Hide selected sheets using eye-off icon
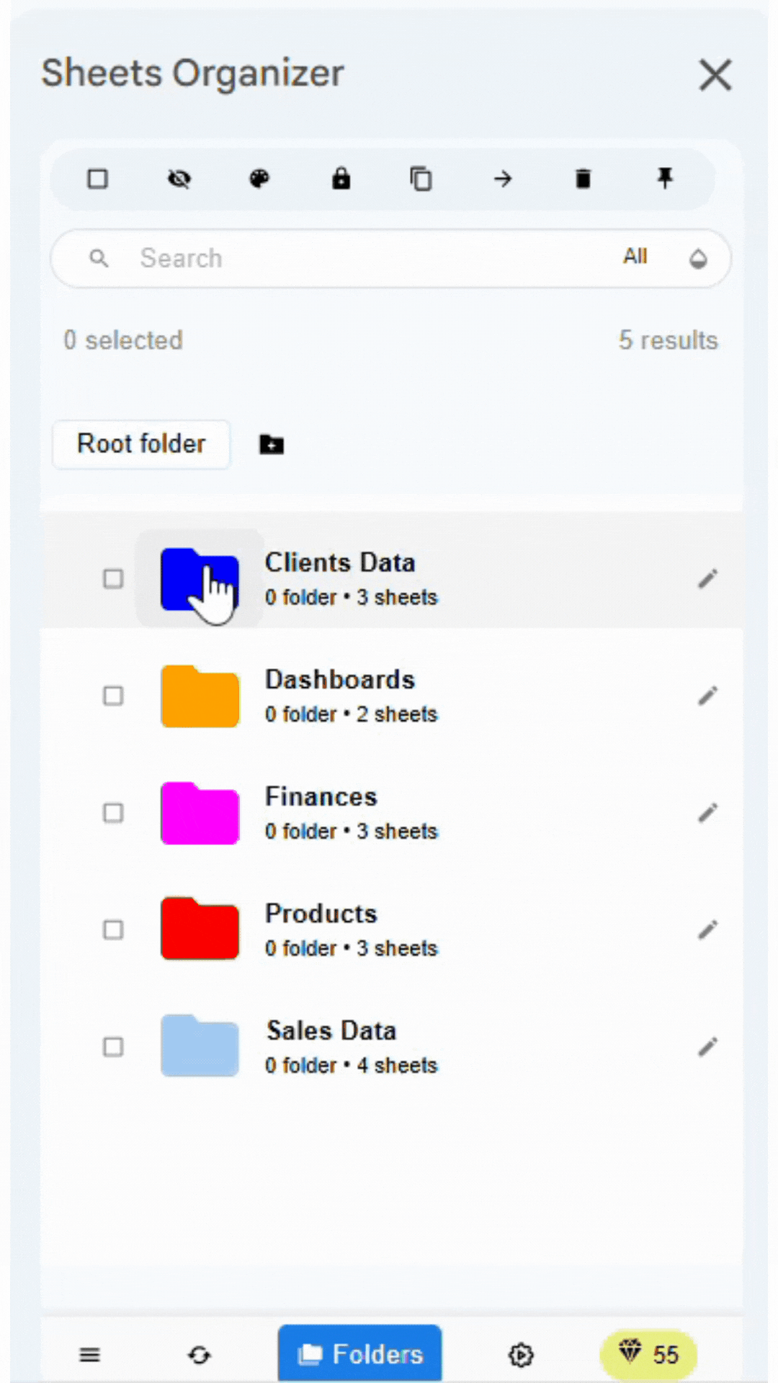This screenshot has height=1383, width=778. click(179, 179)
